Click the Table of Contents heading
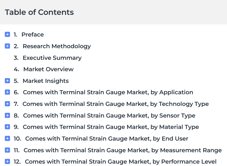Screen dimensions: 227x166 click(39, 12)
